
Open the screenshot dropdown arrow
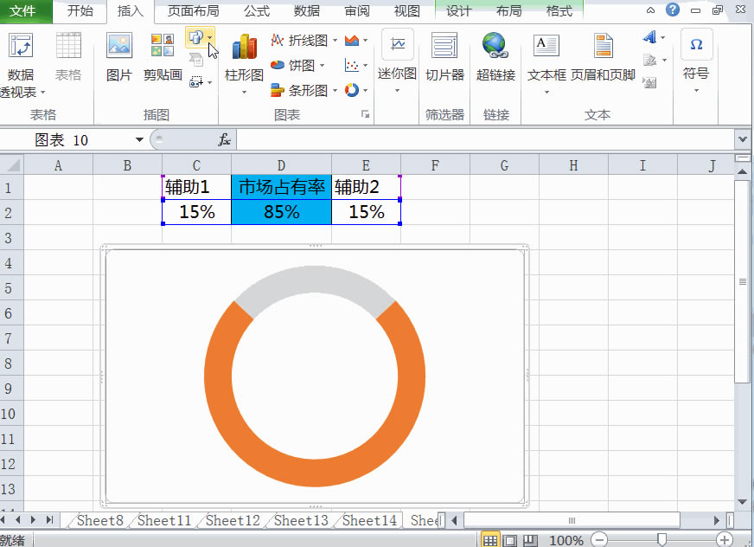pyautogui.click(x=209, y=82)
